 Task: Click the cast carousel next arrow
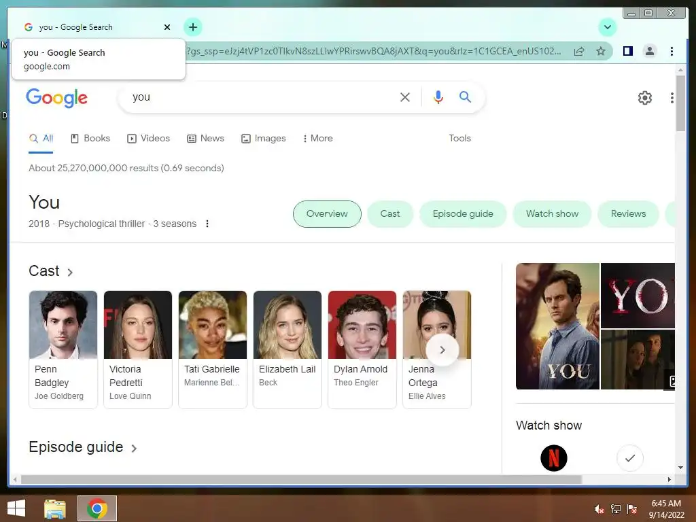[x=442, y=350]
